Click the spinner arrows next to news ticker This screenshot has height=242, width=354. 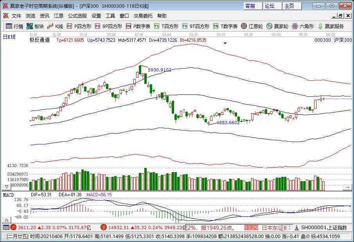290,228
